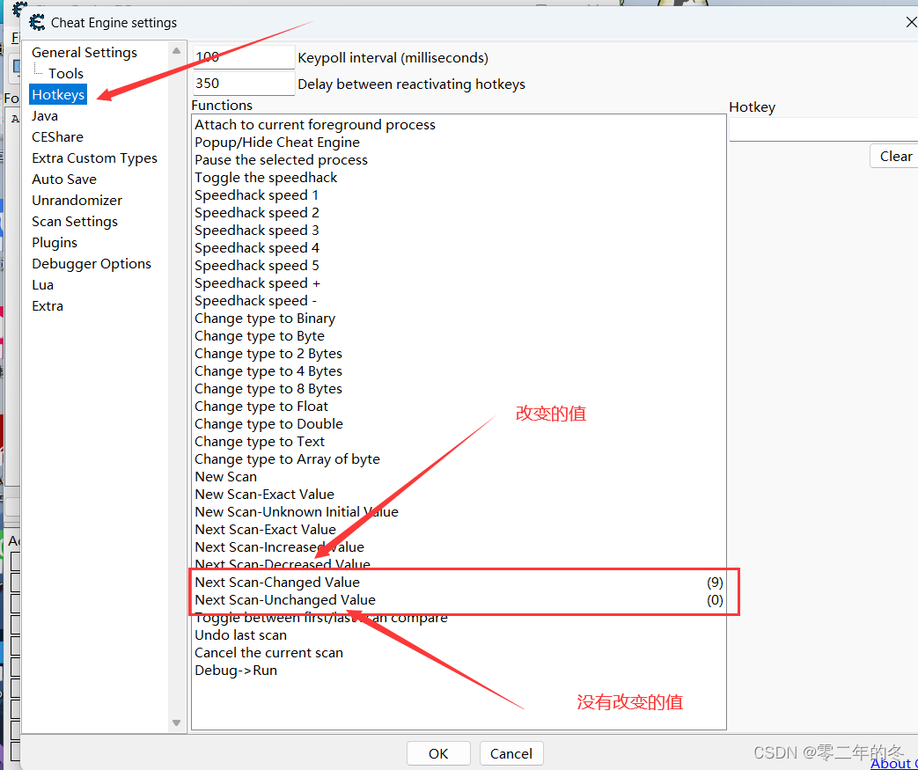Select 'Change type to 2 Bytes'
The width and height of the screenshot is (918, 770).
pos(459,353)
